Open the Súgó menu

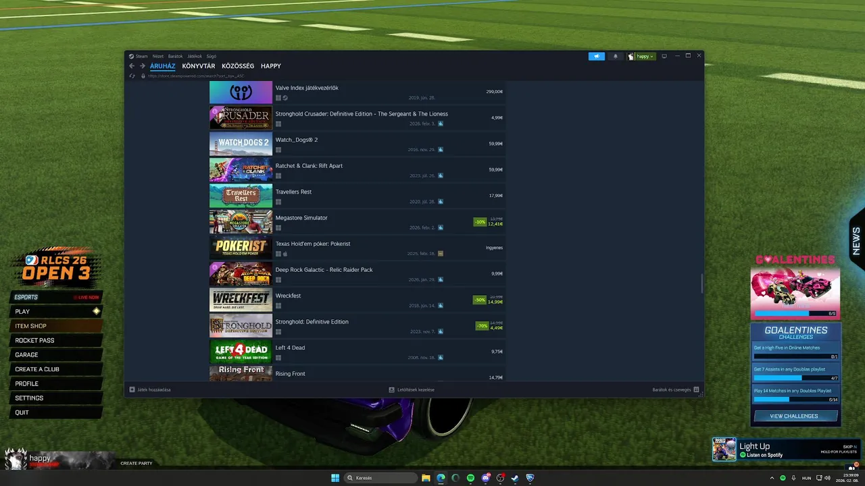coord(212,57)
